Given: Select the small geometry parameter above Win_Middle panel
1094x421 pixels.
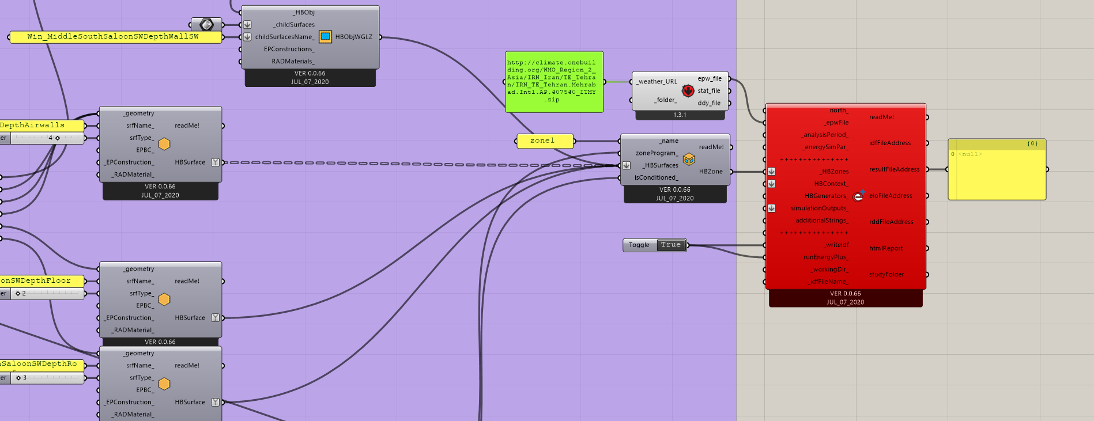Looking at the screenshot, I should [x=206, y=24].
